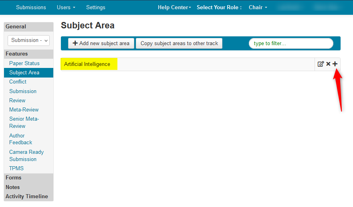
Task: Open Submission feature settings
Action: 23,91
